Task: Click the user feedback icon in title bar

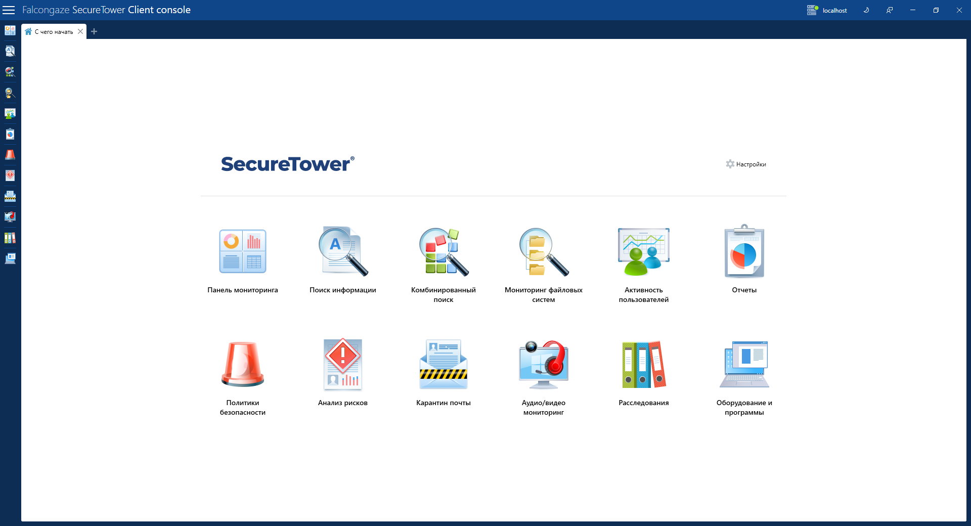Action: pyautogui.click(x=890, y=10)
